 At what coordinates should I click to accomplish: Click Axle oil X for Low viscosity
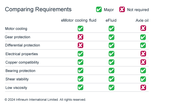coord(143,87)
